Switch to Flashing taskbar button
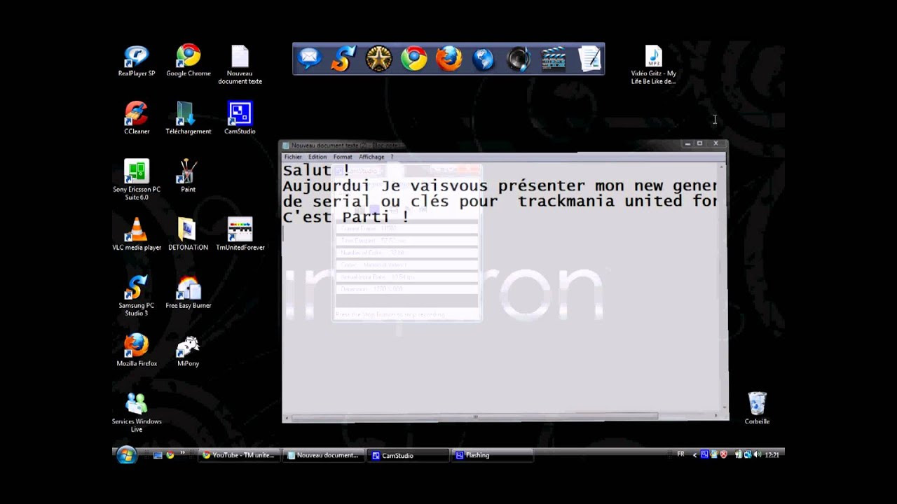897x504 pixels. (x=493, y=455)
